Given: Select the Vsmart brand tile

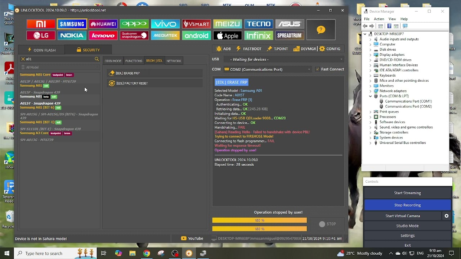Looking at the screenshot, I should click(196, 24).
